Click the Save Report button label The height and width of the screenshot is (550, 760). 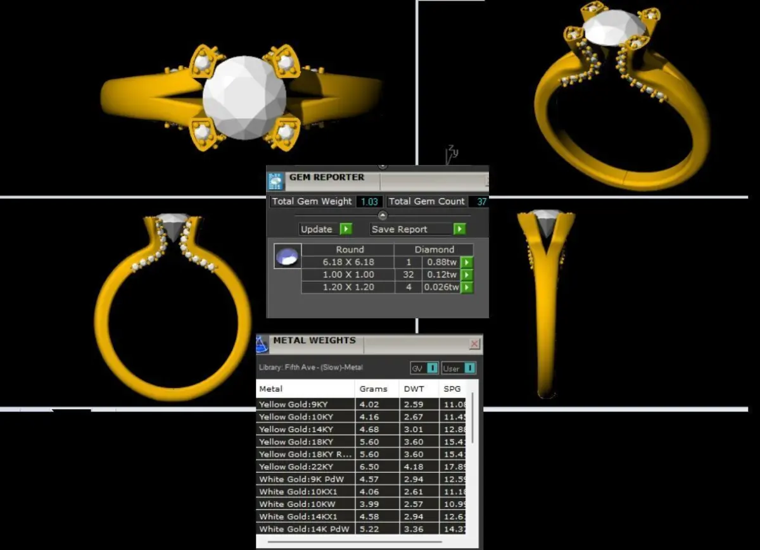400,229
